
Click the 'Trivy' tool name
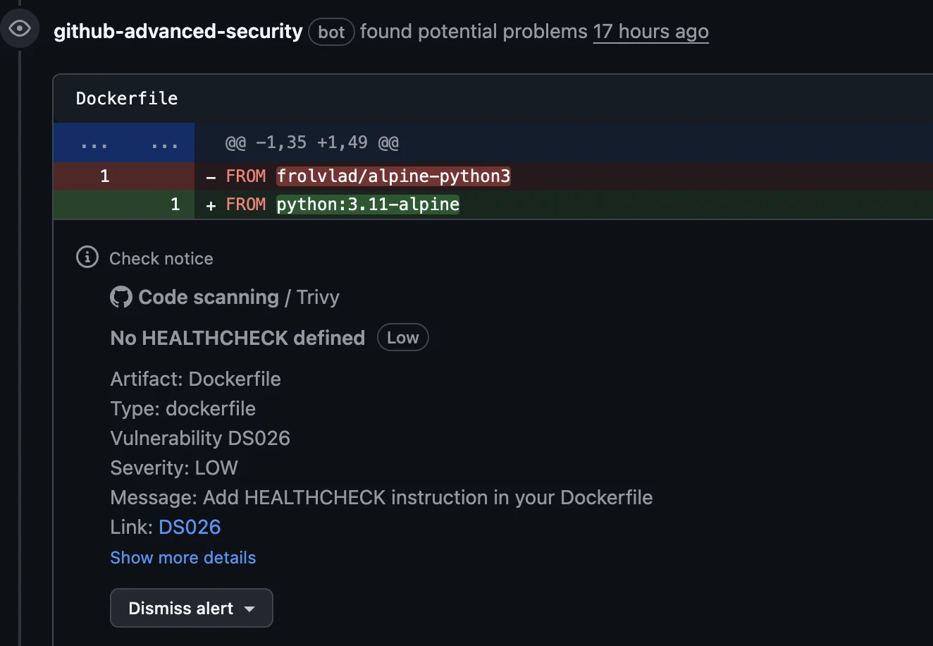point(318,297)
